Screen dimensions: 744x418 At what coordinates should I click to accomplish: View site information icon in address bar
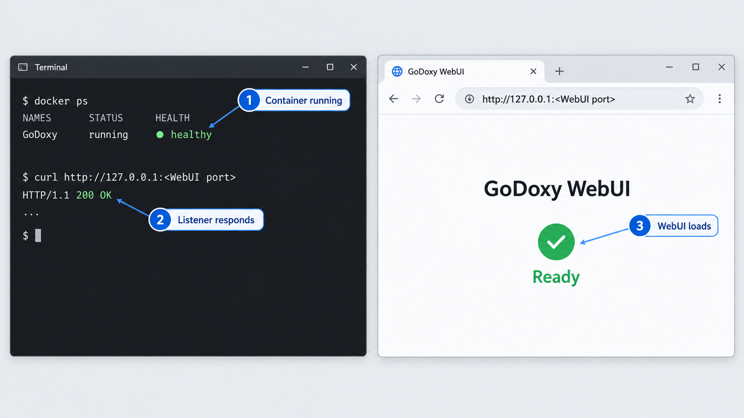tap(469, 99)
